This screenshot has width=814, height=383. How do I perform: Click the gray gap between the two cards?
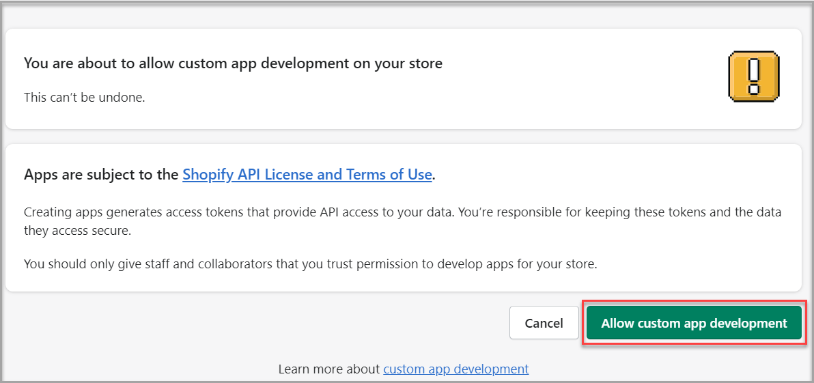[x=403, y=136]
